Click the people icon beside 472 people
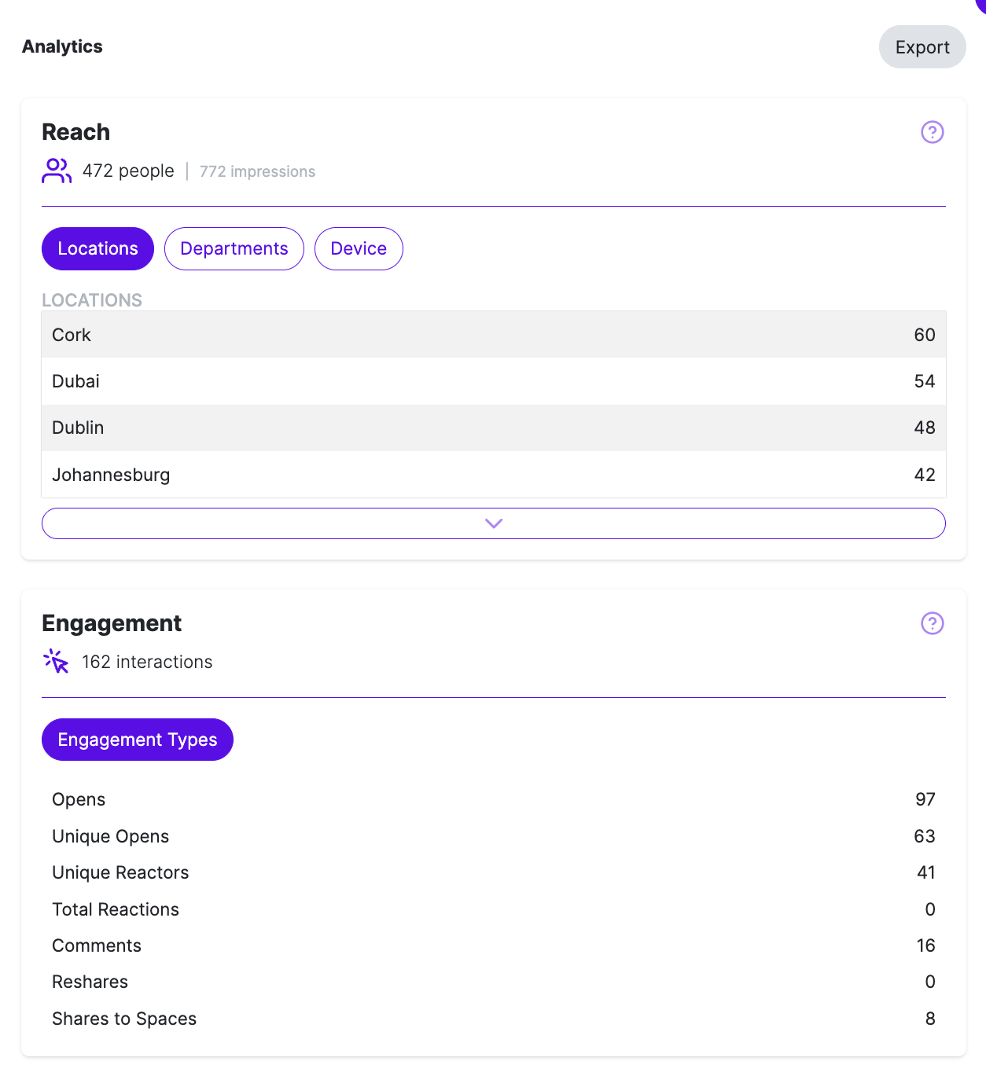Image resolution: width=986 pixels, height=1072 pixels. click(57, 171)
